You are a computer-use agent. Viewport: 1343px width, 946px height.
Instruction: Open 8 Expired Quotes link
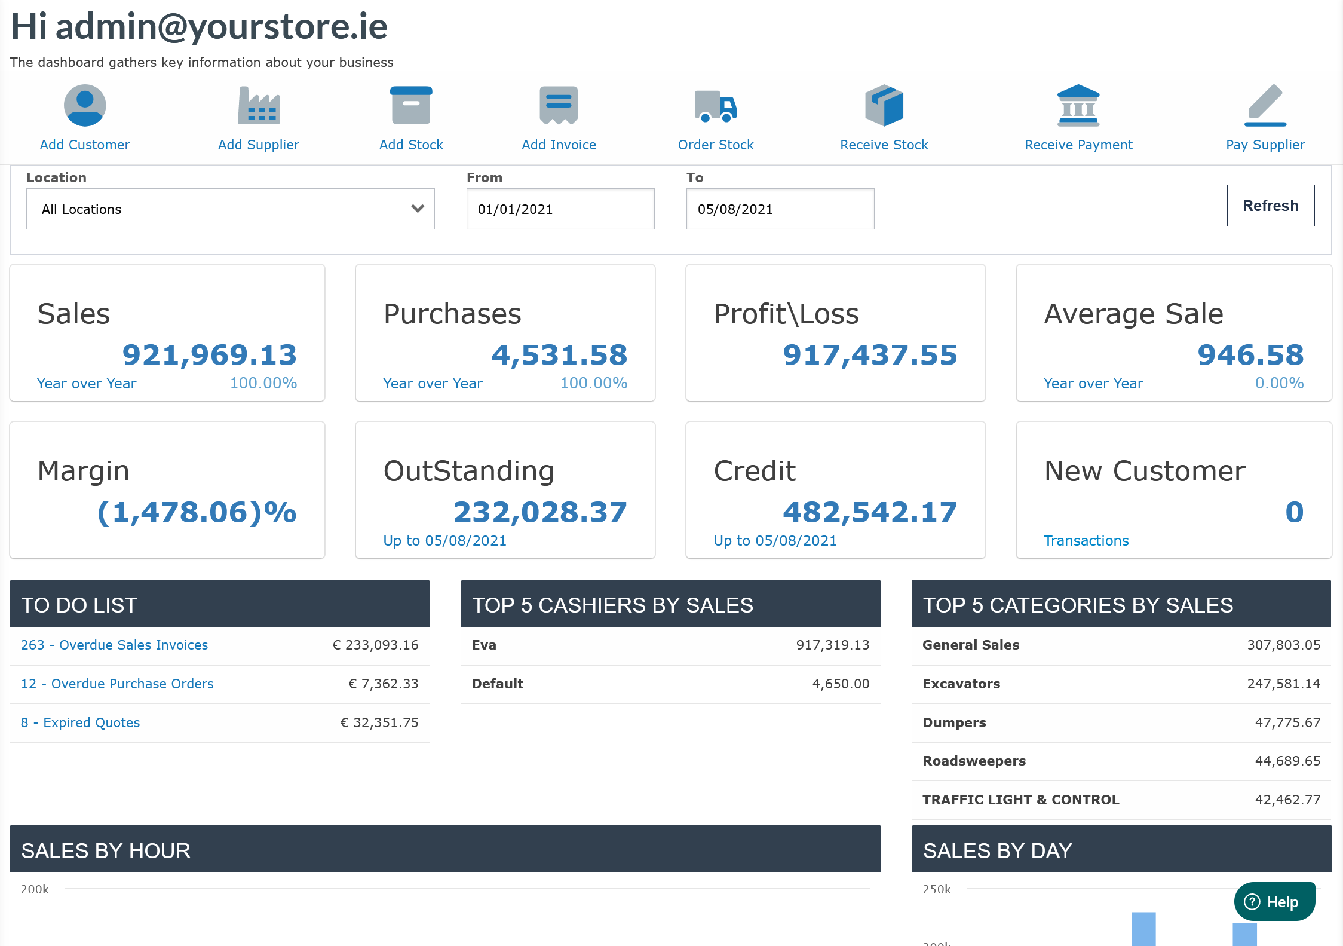pos(80,723)
